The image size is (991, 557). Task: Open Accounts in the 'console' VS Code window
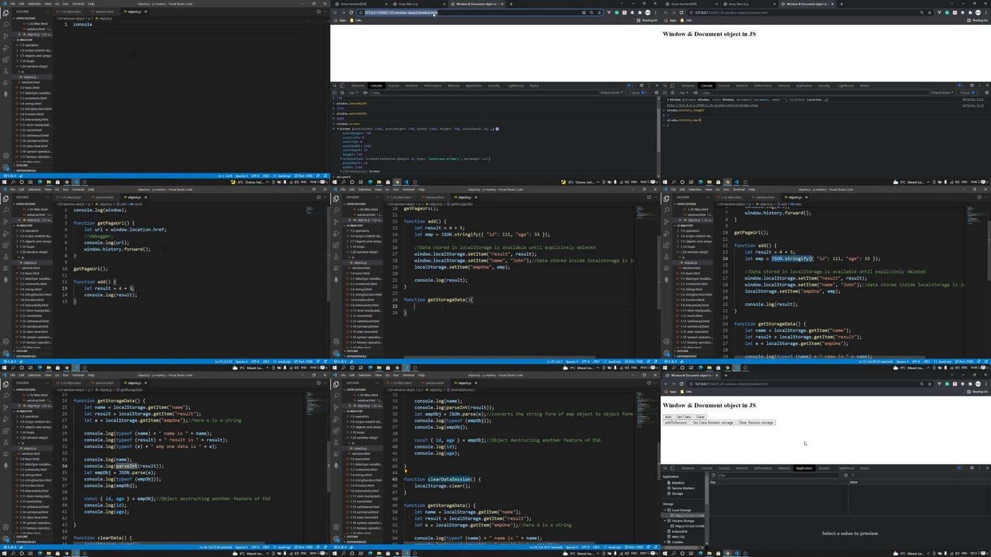click(x=6, y=156)
